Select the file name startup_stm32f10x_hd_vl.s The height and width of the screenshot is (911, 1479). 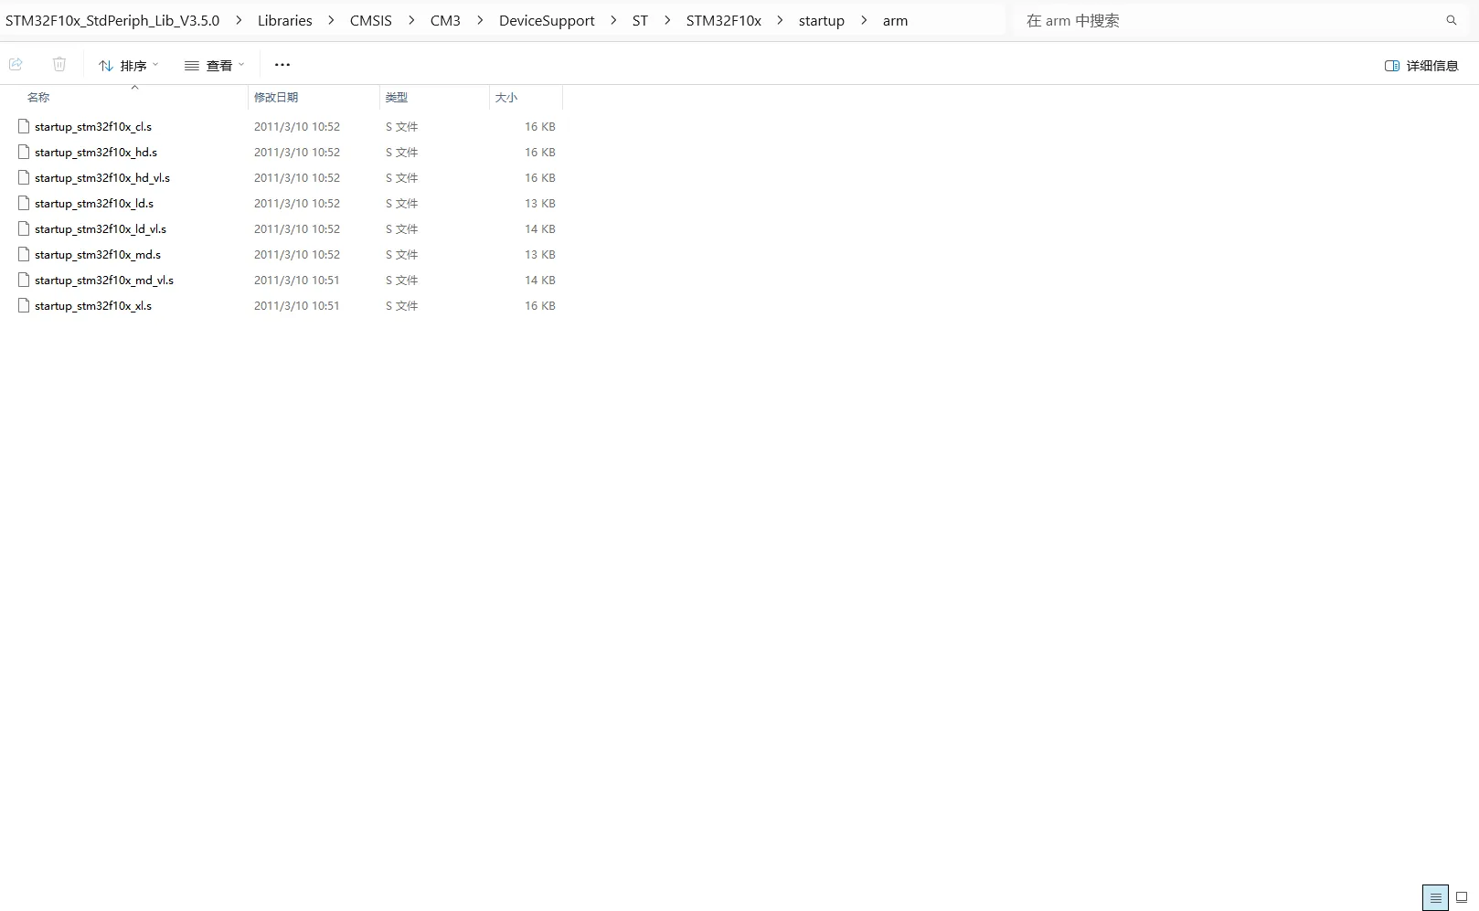click(x=102, y=177)
